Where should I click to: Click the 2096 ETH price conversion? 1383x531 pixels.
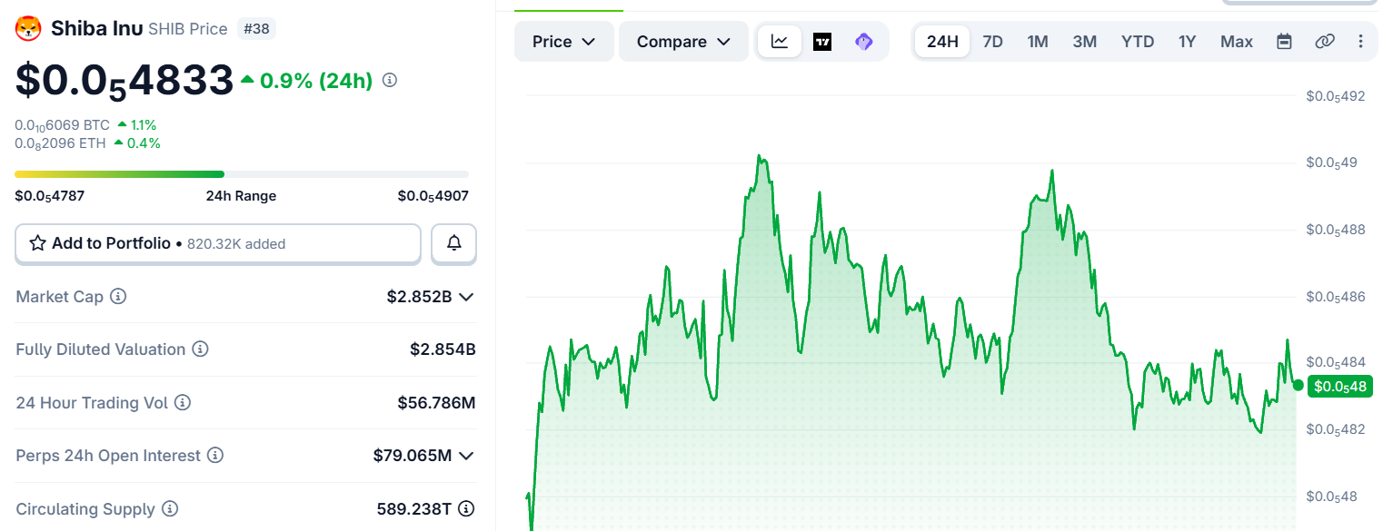coord(60,143)
